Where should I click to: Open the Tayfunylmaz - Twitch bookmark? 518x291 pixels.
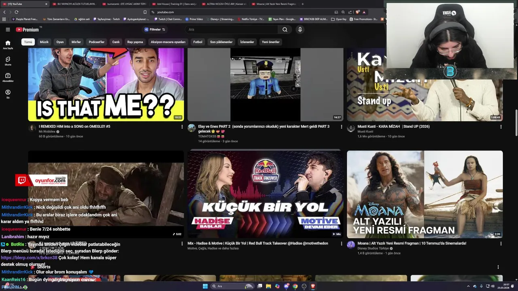click(x=106, y=19)
